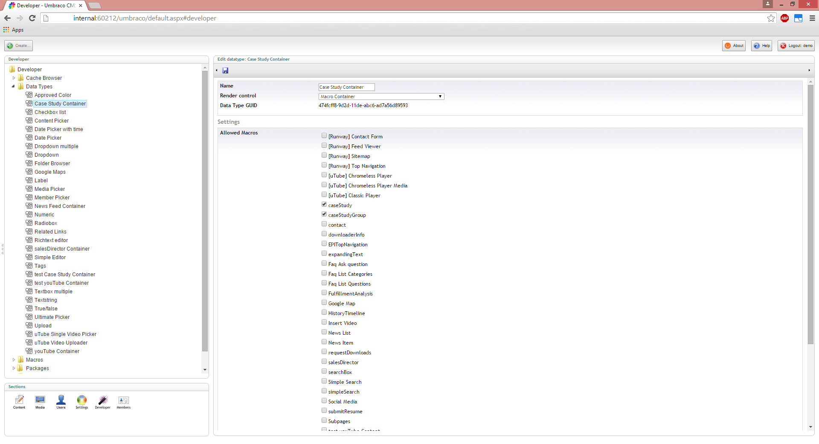819x444 pixels.
Task: Click the Tags datatype icon
Action: click(29, 266)
